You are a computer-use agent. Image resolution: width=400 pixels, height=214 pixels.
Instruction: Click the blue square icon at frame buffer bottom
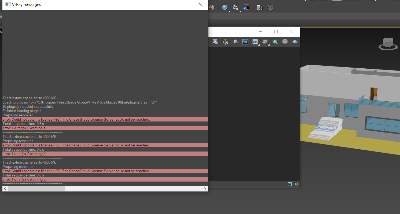pos(290,184)
